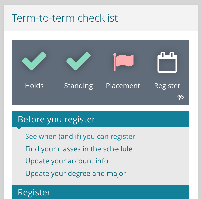This screenshot has width=201, height=199.
Task: Click the triangle pointer below Before you register
Action: (x=19, y=128)
